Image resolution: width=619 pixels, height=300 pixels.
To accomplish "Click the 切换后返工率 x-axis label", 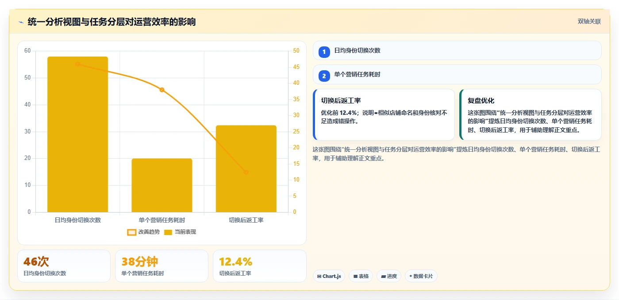I will click(x=246, y=220).
